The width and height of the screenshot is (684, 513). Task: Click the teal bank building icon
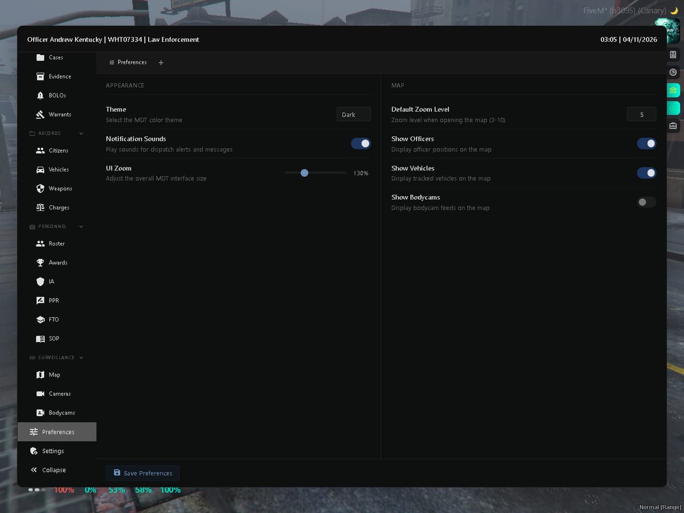(x=673, y=90)
